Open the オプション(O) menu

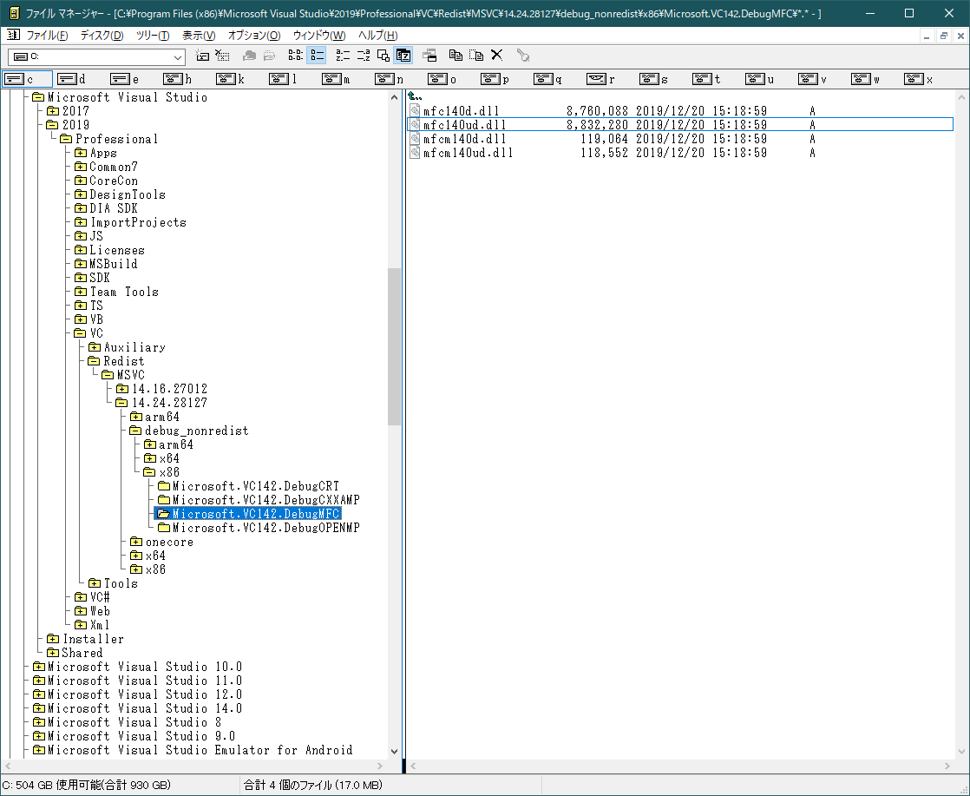[254, 36]
